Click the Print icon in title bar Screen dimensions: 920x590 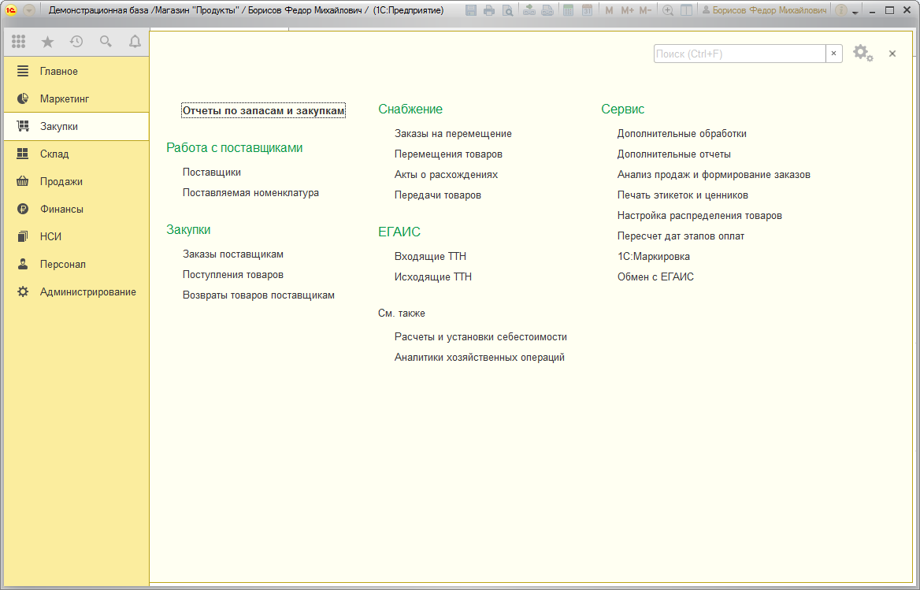click(488, 10)
